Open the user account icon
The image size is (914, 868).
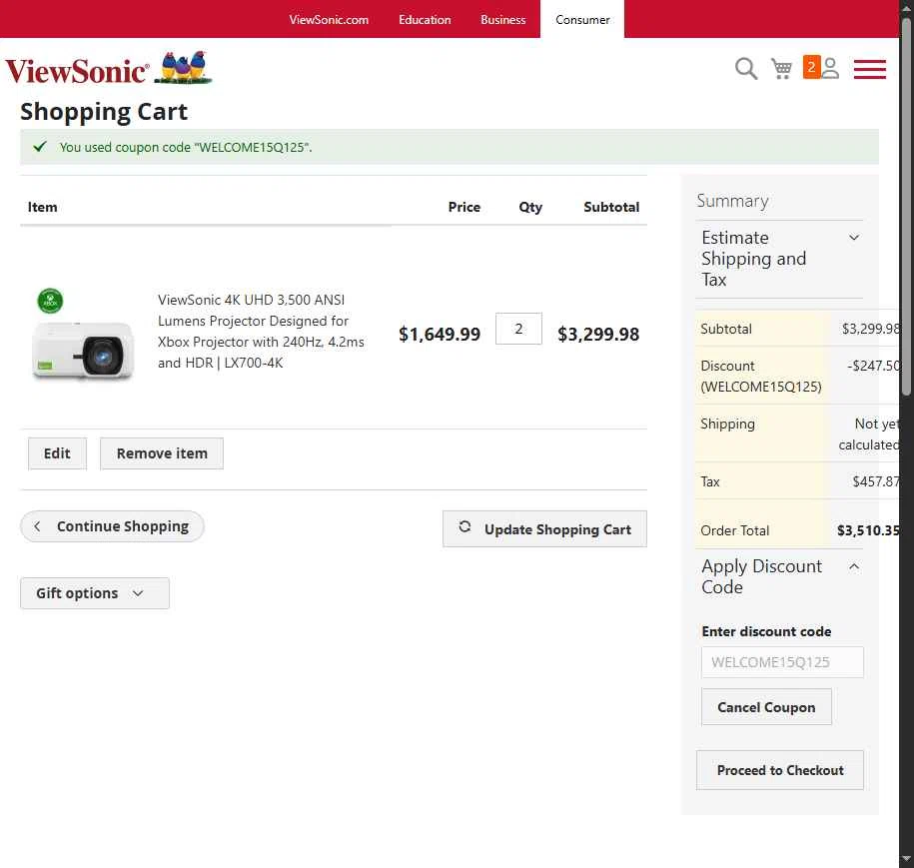(x=830, y=68)
